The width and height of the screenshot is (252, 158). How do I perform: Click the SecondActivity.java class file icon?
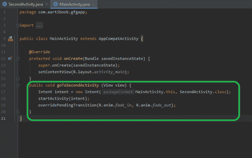[x=4, y=4]
